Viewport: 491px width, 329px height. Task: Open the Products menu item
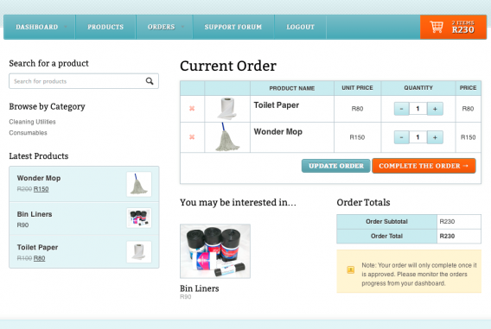[x=105, y=27]
